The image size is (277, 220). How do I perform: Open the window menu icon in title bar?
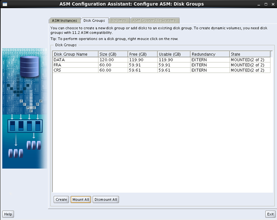click(x=5, y=4)
